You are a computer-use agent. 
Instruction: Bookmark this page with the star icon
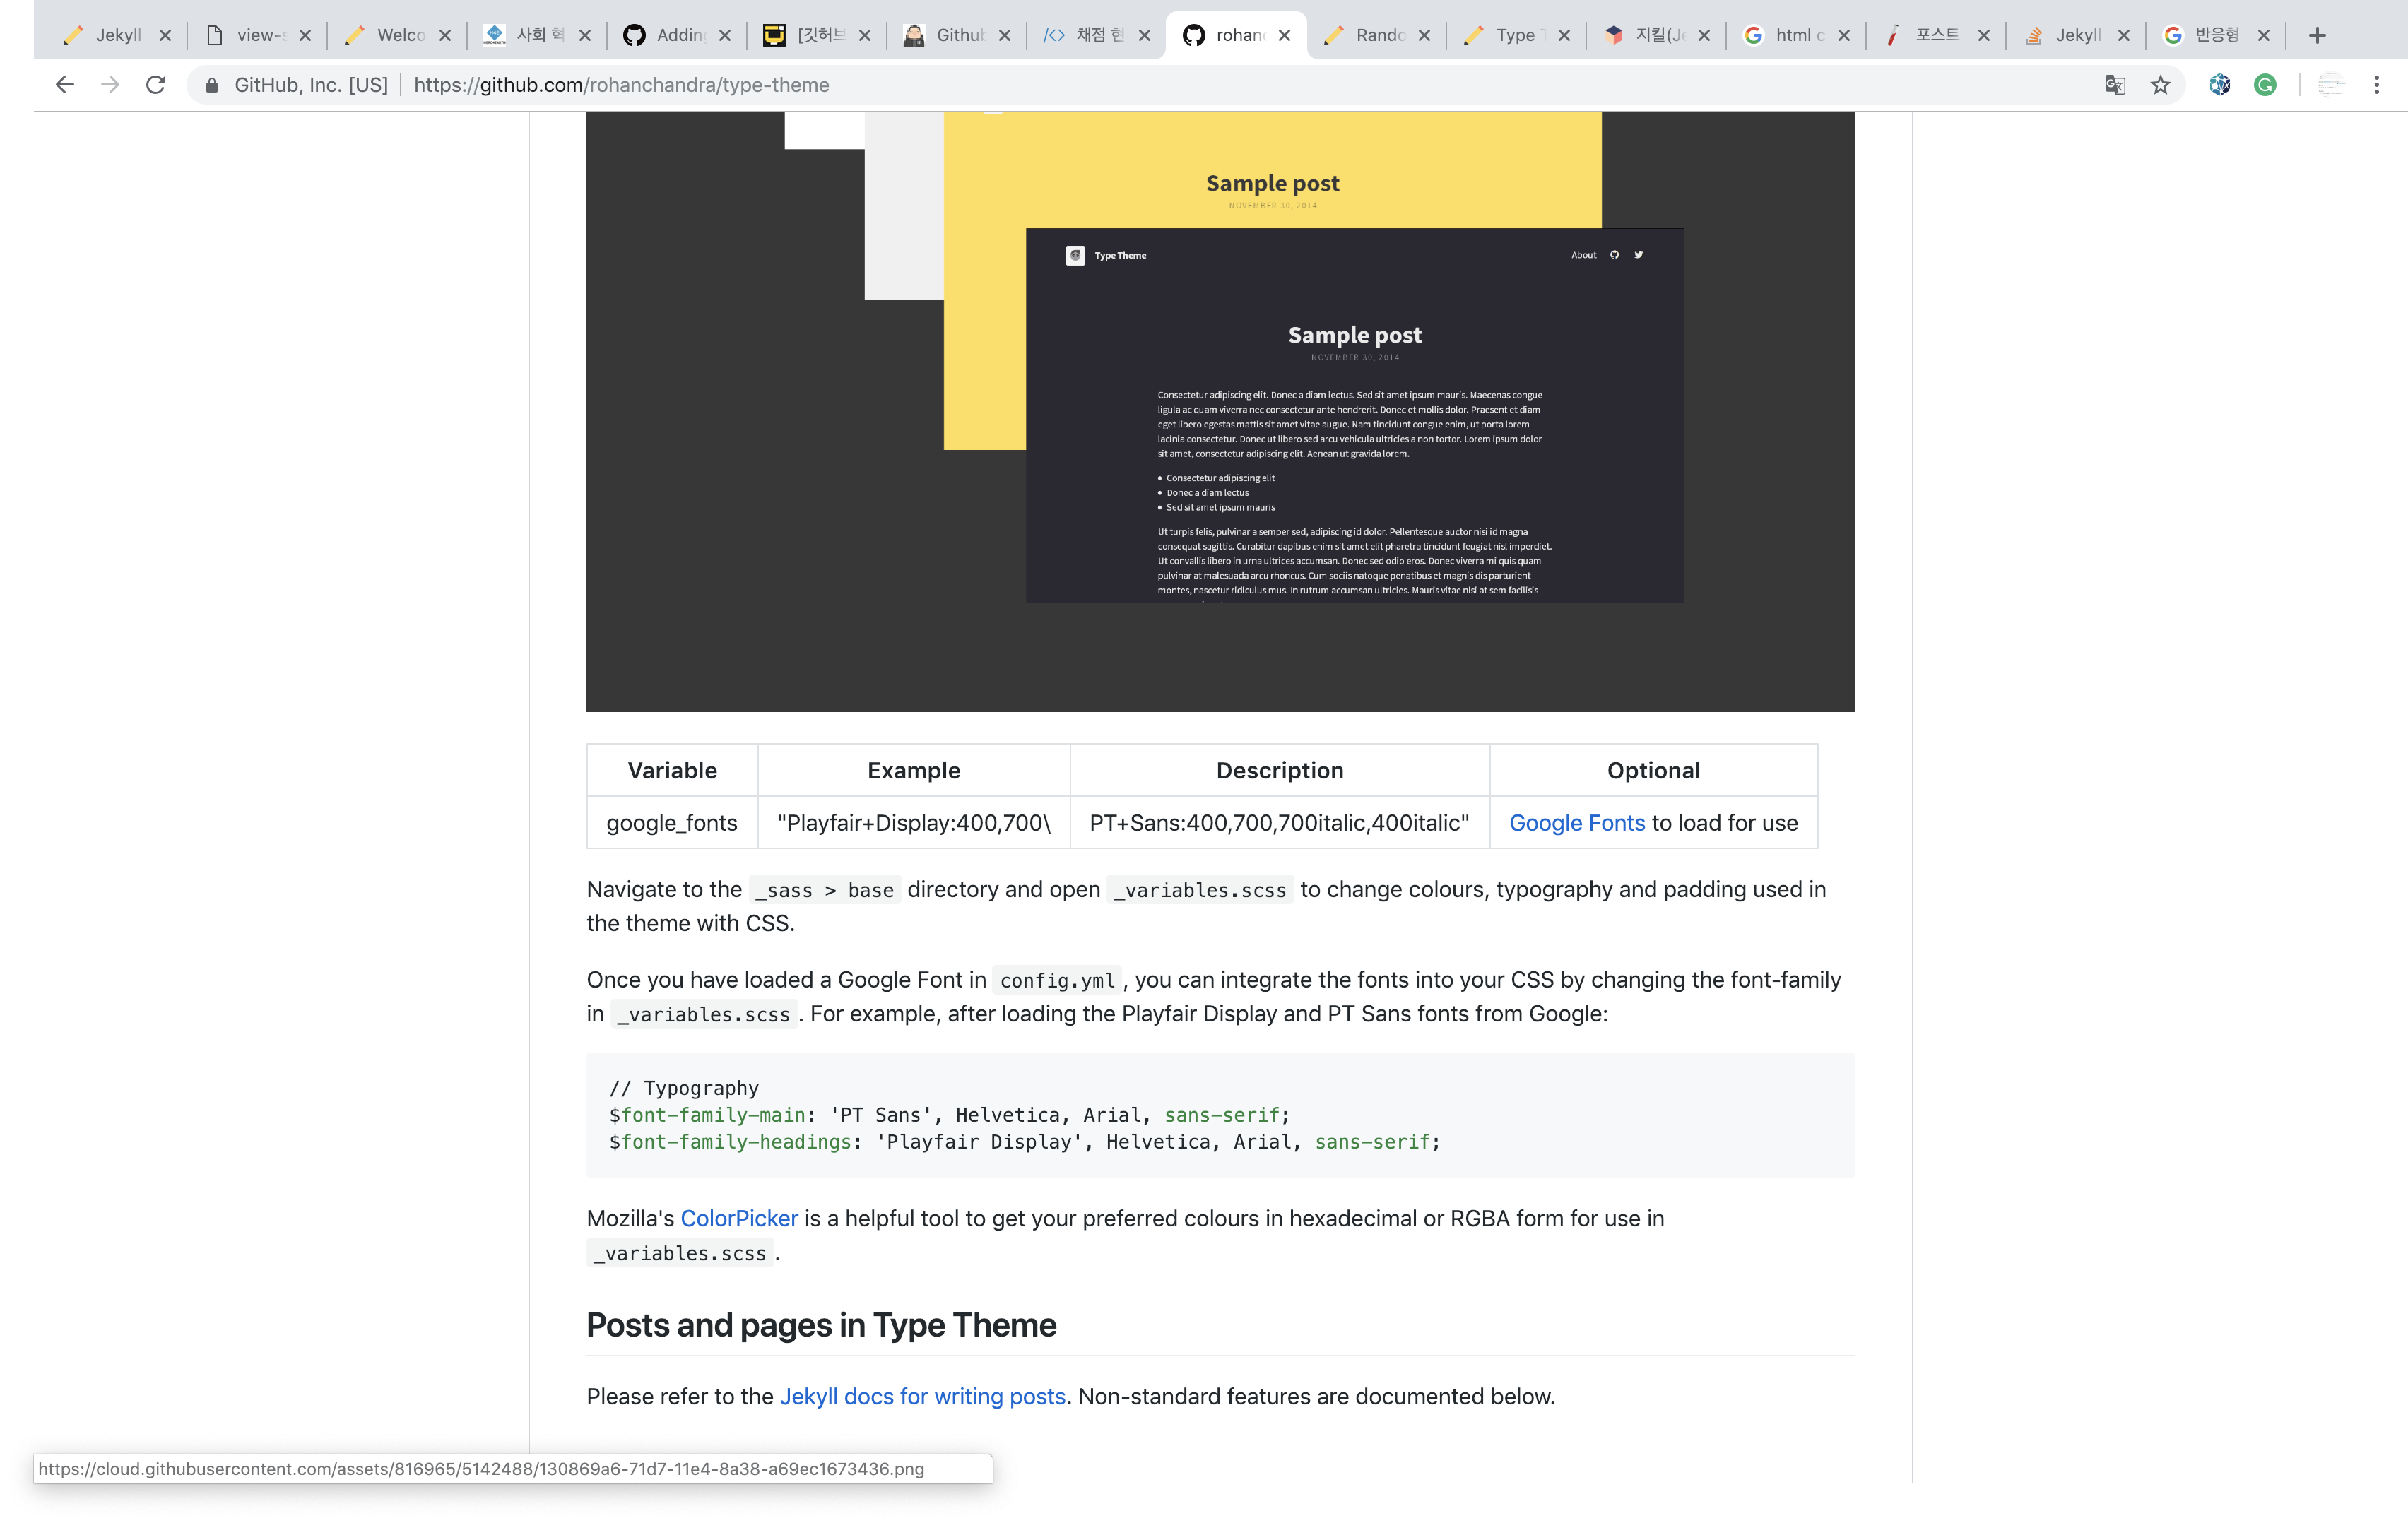[x=2160, y=85]
